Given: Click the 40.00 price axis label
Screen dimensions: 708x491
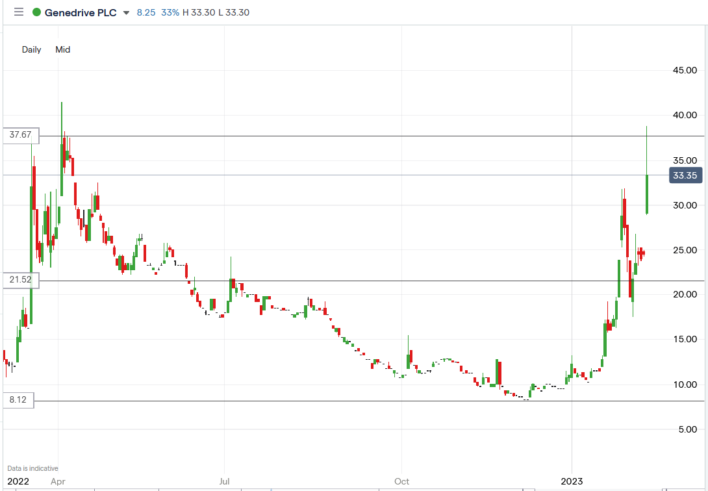Looking at the screenshot, I should pos(685,115).
